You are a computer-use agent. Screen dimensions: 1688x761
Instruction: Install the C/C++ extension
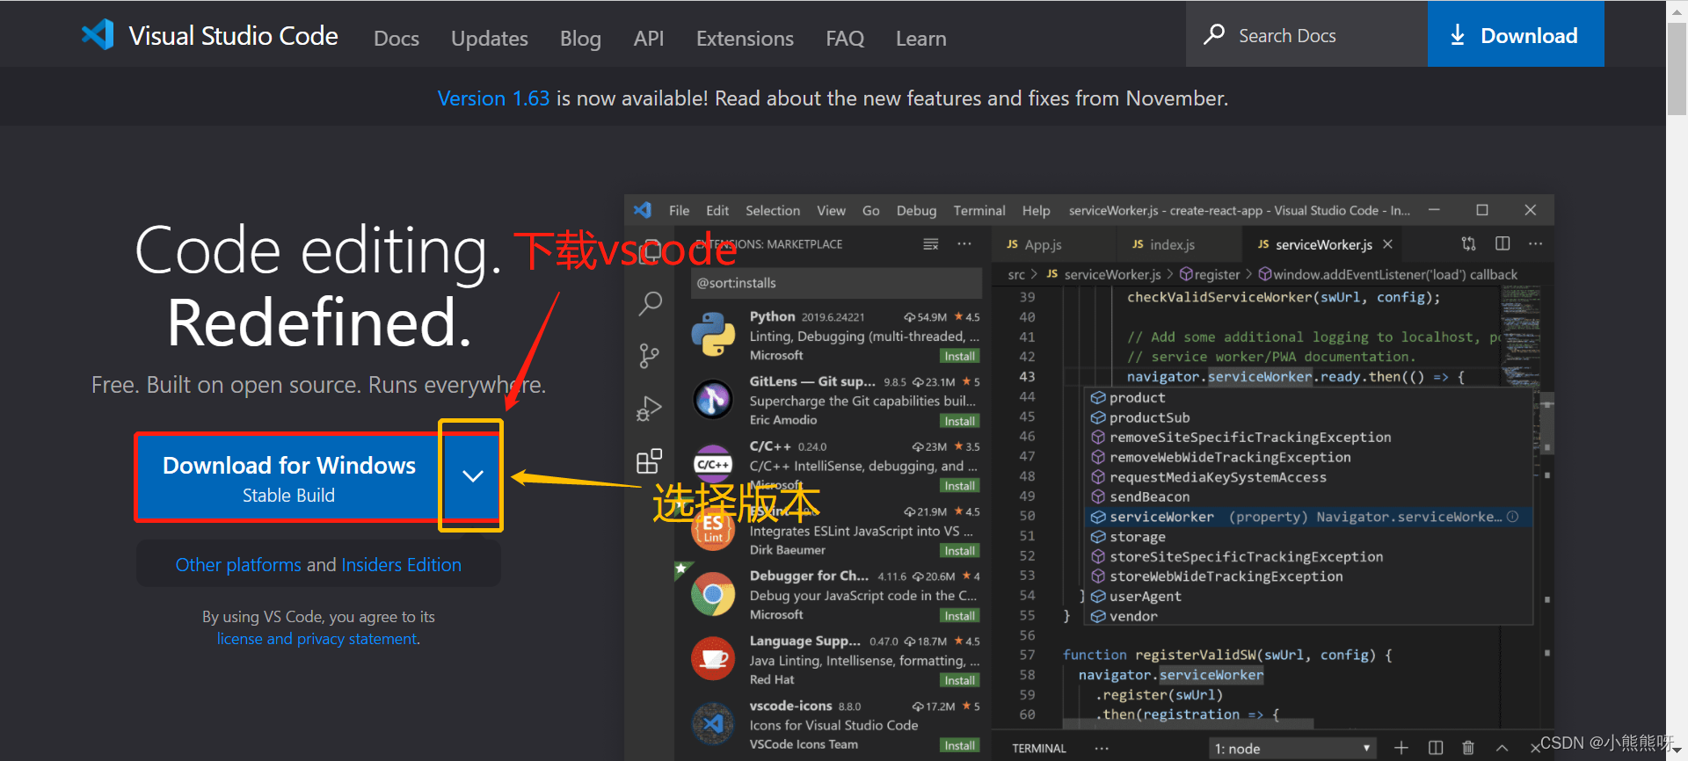(959, 486)
